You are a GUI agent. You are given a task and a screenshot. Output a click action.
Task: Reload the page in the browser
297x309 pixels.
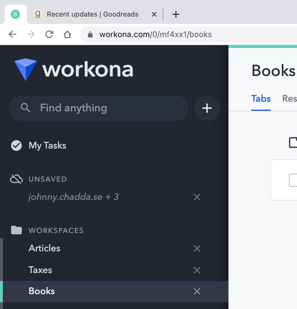tap(49, 35)
